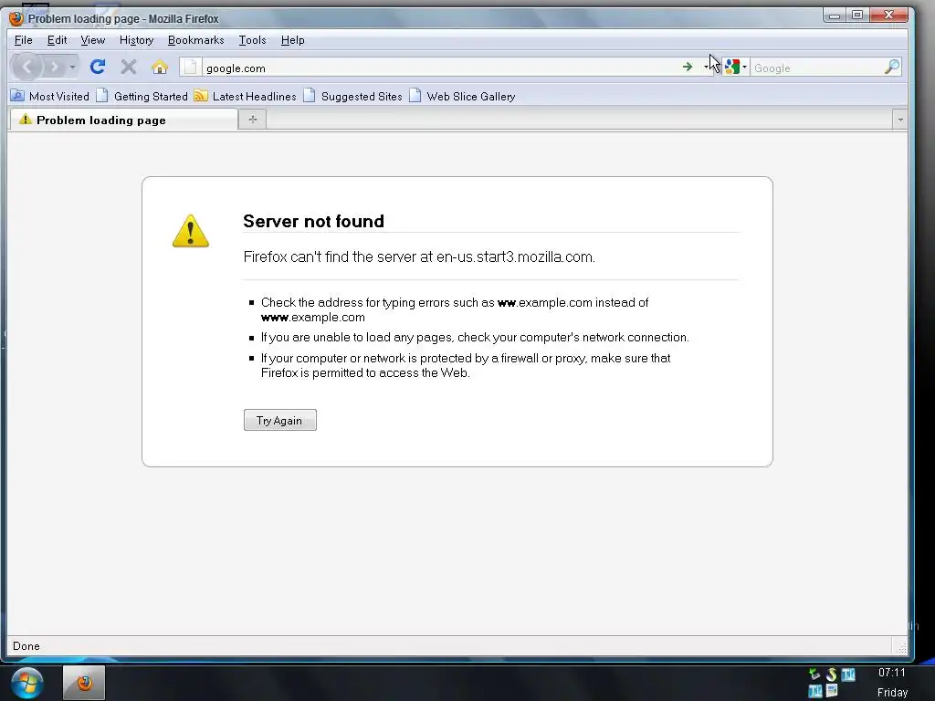Click the page identity icon in address bar
935x701 pixels.
[190, 68]
